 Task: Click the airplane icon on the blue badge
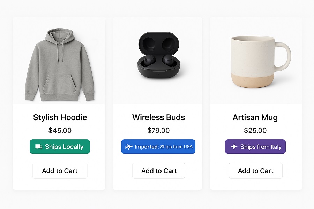pos(129,147)
